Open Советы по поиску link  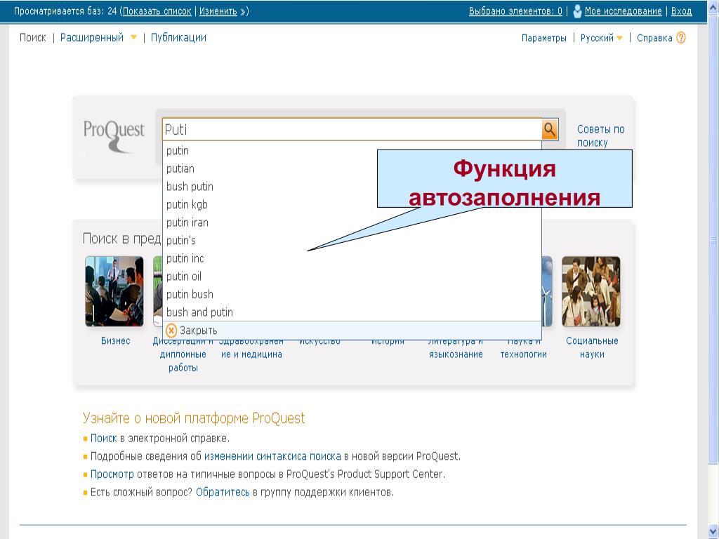(601, 135)
